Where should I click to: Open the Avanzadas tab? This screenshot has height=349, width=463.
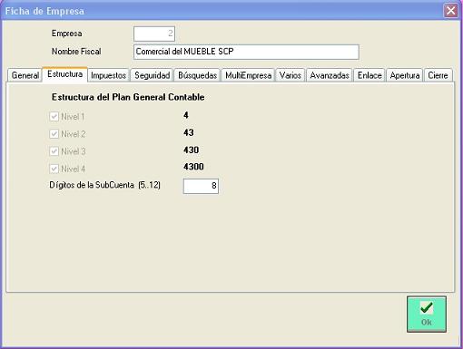coord(330,75)
